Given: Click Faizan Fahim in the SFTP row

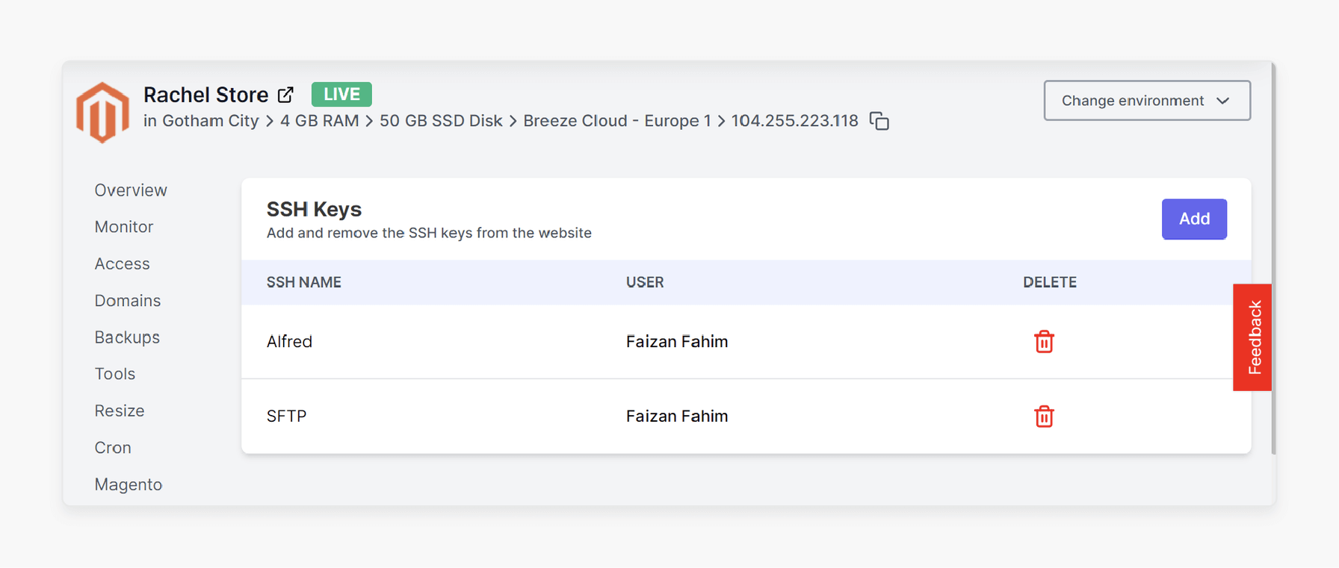Looking at the screenshot, I should click(677, 416).
